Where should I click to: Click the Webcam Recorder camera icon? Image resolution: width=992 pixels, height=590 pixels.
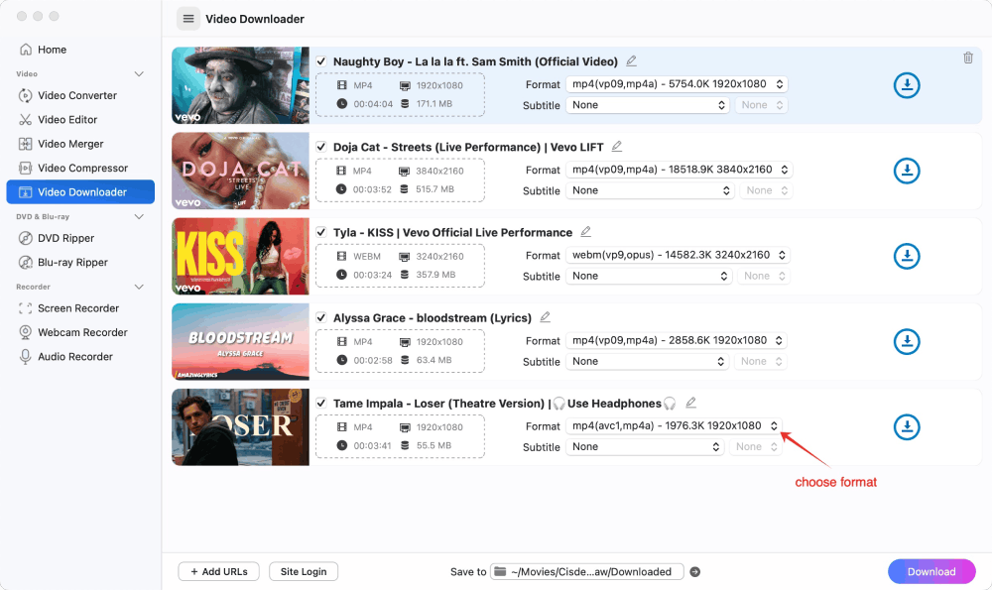(x=26, y=332)
